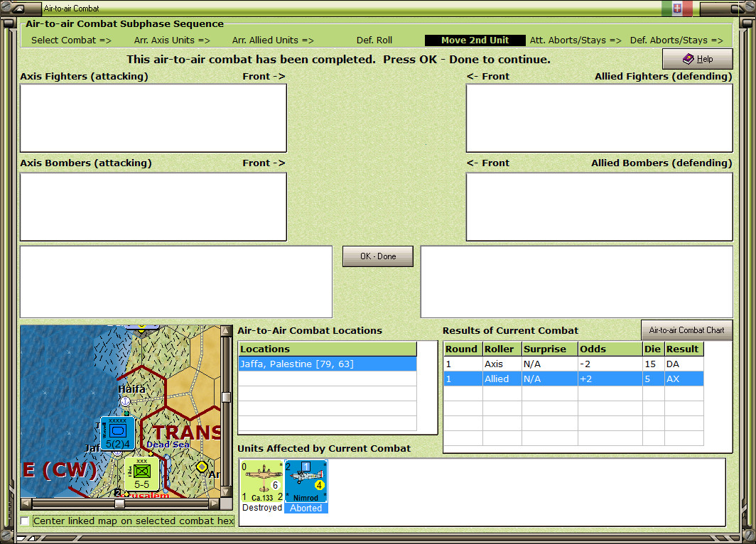Select the Axis round 1 result row

pyautogui.click(x=573, y=364)
